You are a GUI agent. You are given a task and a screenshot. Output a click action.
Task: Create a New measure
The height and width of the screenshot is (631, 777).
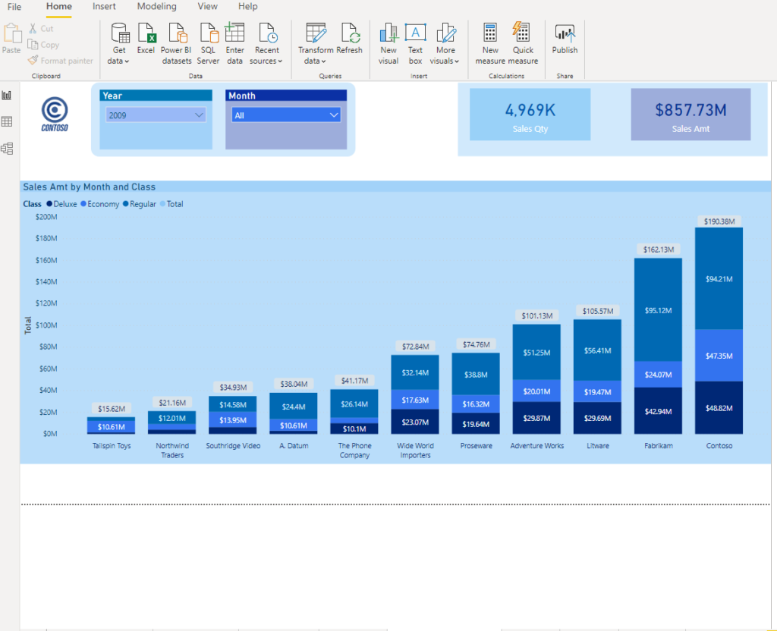[x=490, y=43]
